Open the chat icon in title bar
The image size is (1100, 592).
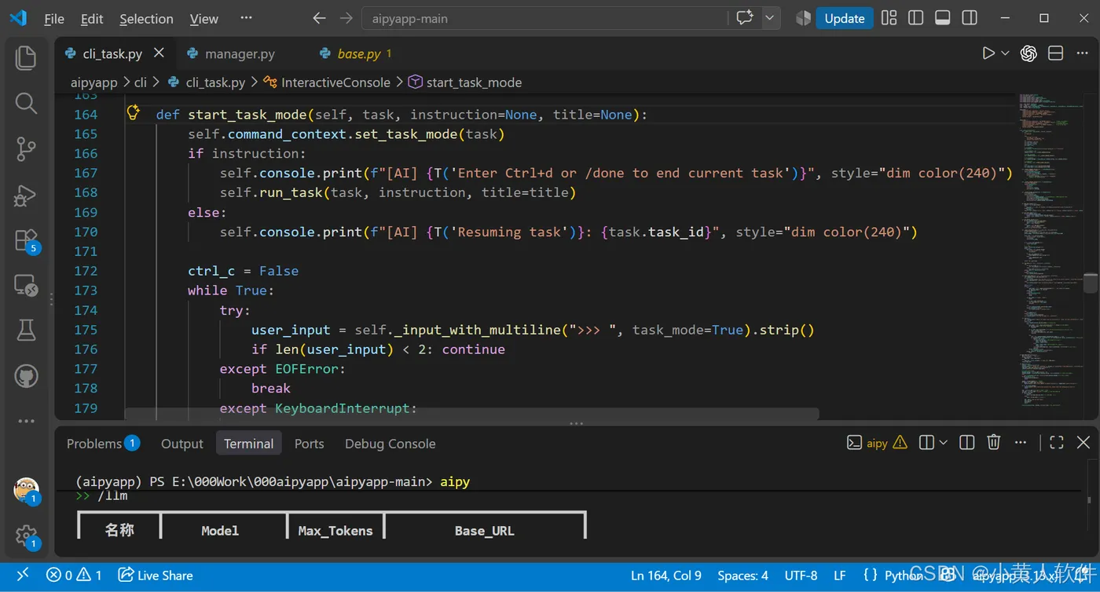744,18
